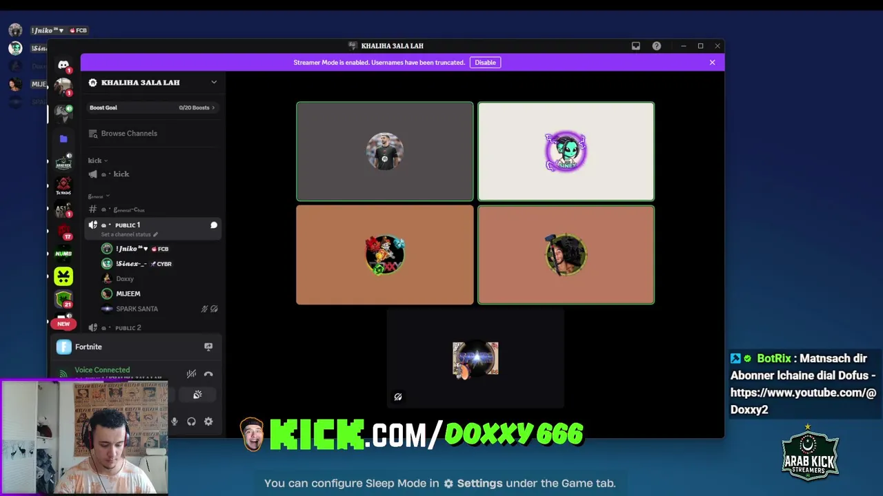Toggle deafen headphones icon
The height and width of the screenshot is (496, 883).
(192, 422)
